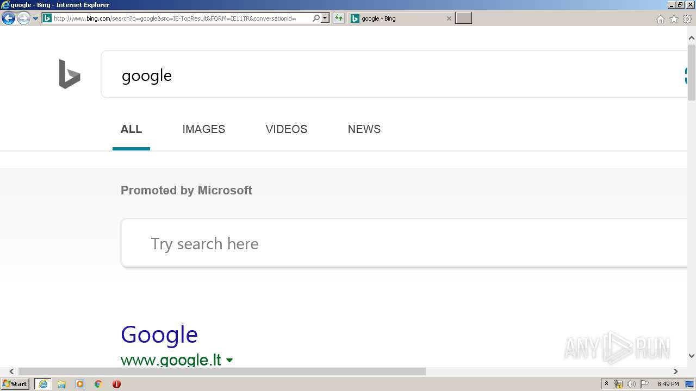Click the horizontal scrollbar thumb
The width and height of the screenshot is (696, 391).
click(222, 371)
